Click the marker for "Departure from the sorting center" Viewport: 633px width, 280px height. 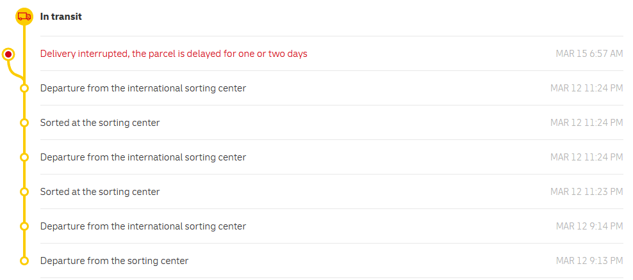point(24,261)
